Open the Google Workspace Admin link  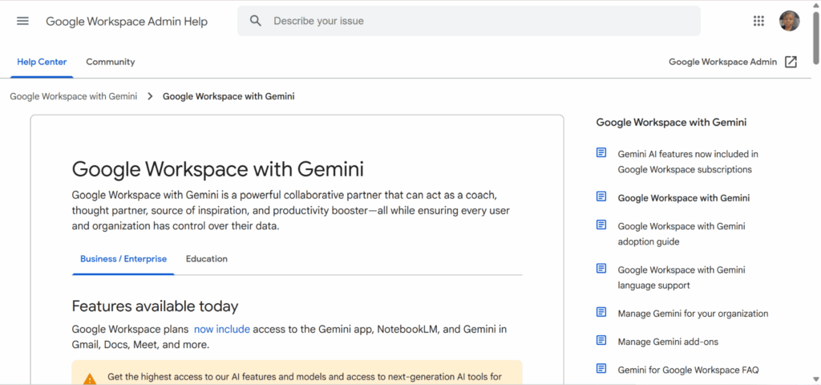[722, 62]
